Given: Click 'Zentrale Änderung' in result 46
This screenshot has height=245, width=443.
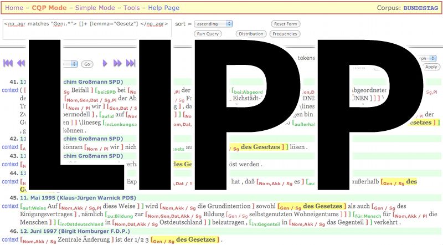Looking at the screenshot, I should click(84, 239).
